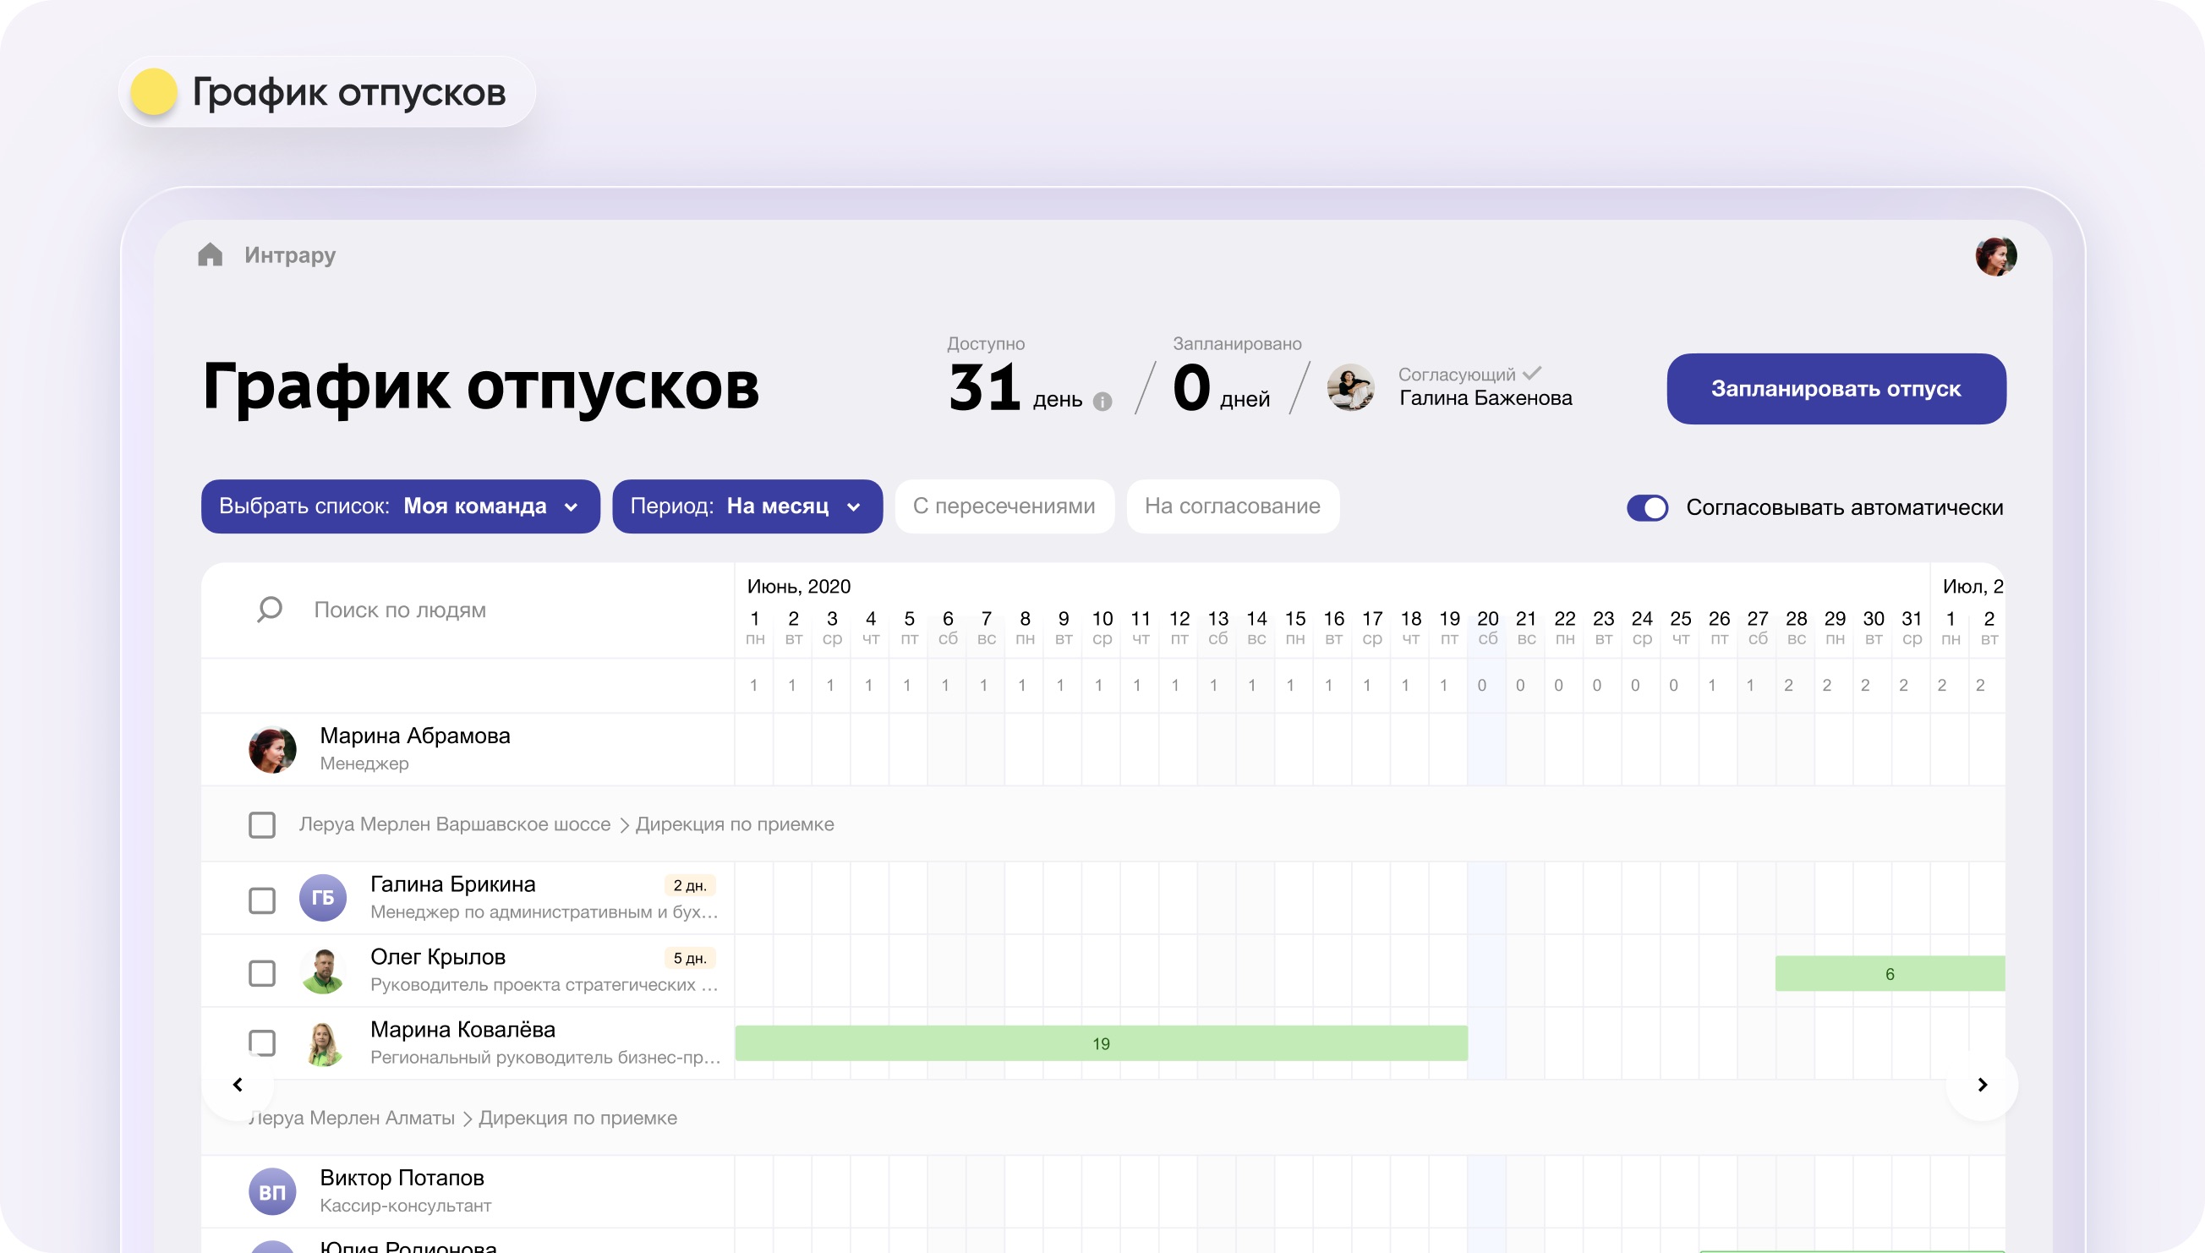Open the user profile avatar menu
The image size is (2205, 1253).
1995,255
